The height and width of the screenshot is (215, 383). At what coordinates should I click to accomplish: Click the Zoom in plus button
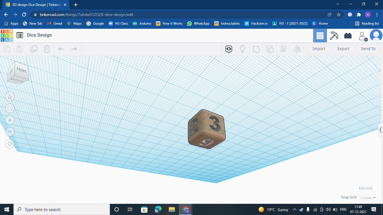10,120
